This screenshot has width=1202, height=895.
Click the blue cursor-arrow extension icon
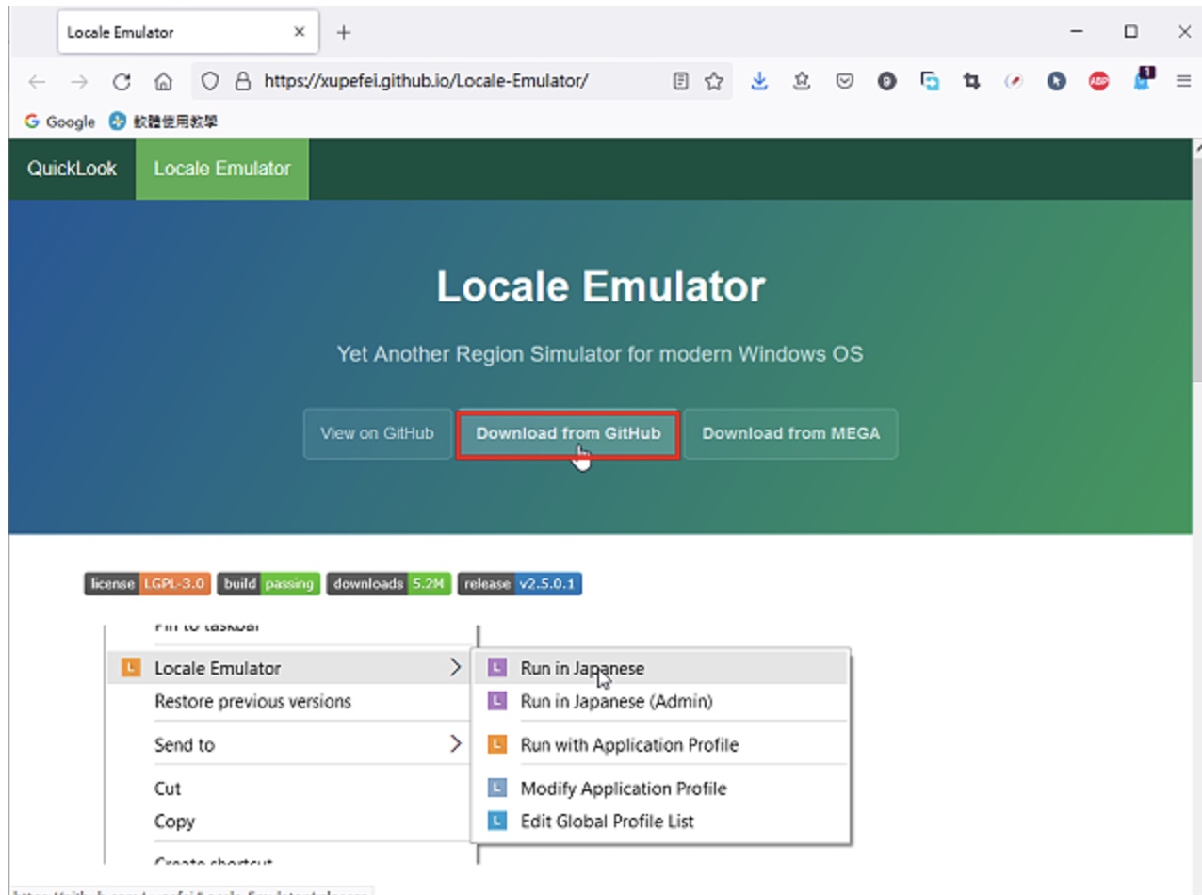click(x=1056, y=81)
